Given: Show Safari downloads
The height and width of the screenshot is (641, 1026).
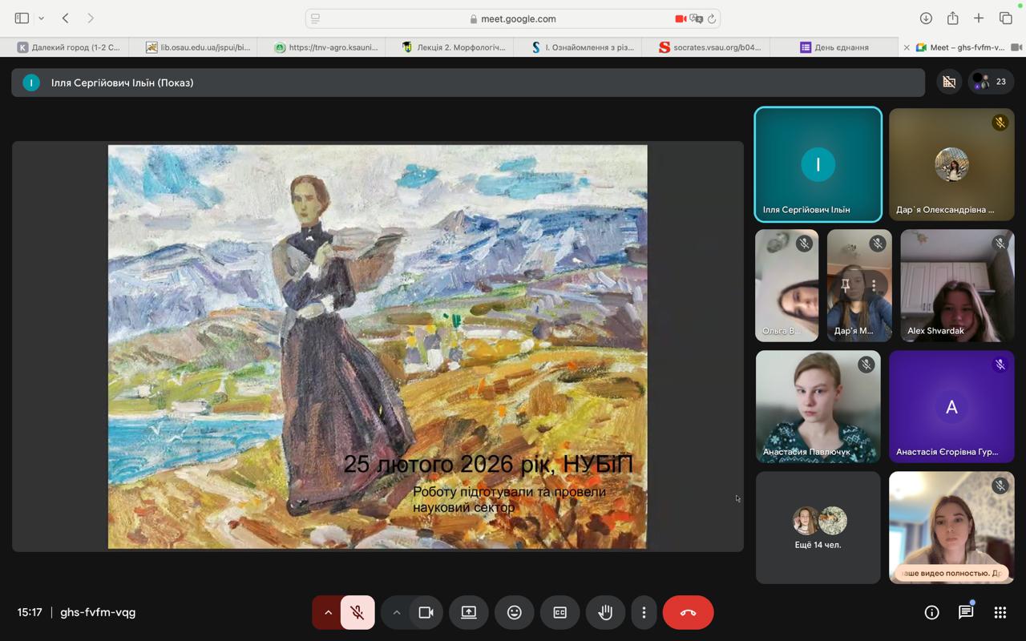Looking at the screenshot, I should pyautogui.click(x=926, y=18).
